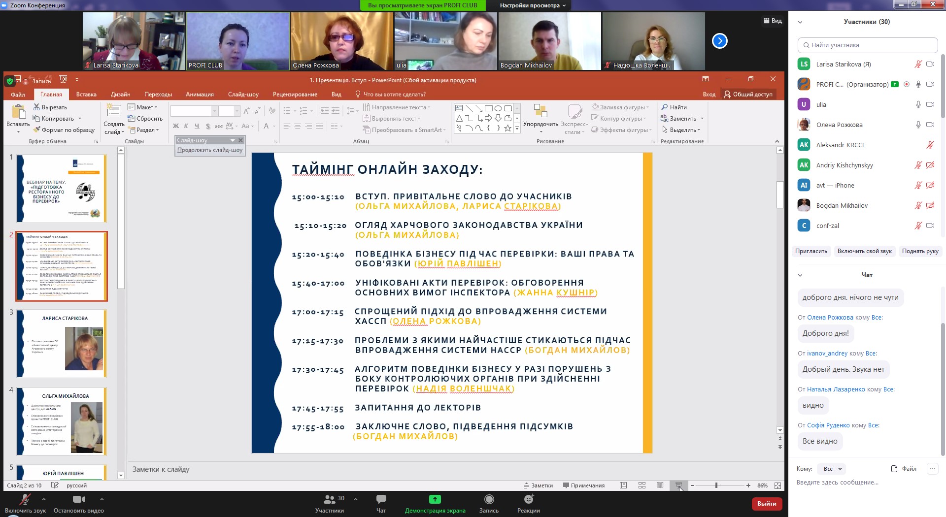Click the Zoom Chat icon in bottom toolbar
Viewport: 946px width, 517px height.
click(381, 499)
